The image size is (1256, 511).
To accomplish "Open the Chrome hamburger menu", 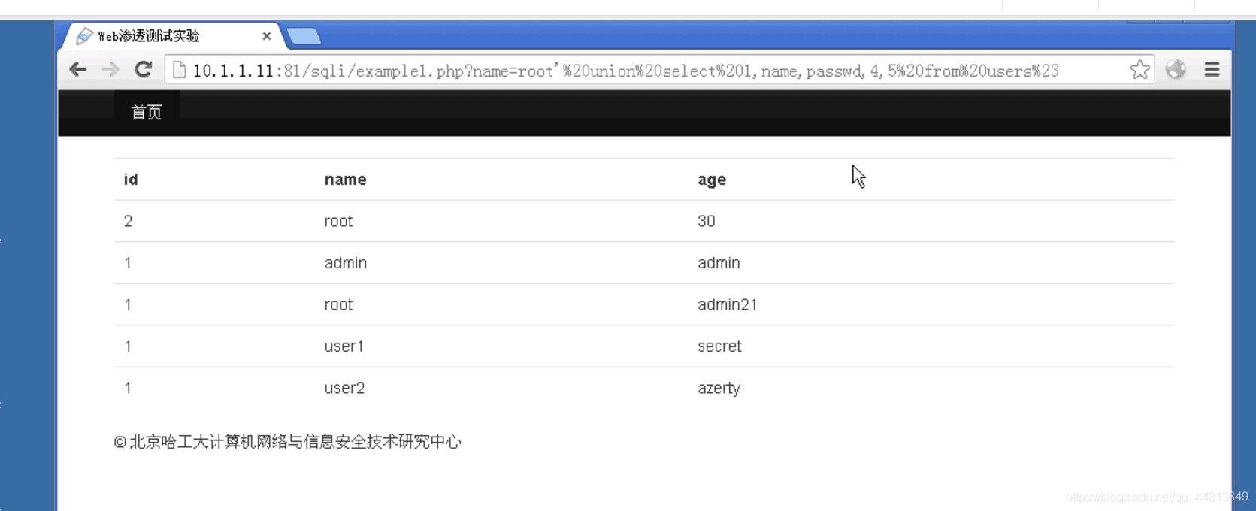I will (x=1212, y=69).
